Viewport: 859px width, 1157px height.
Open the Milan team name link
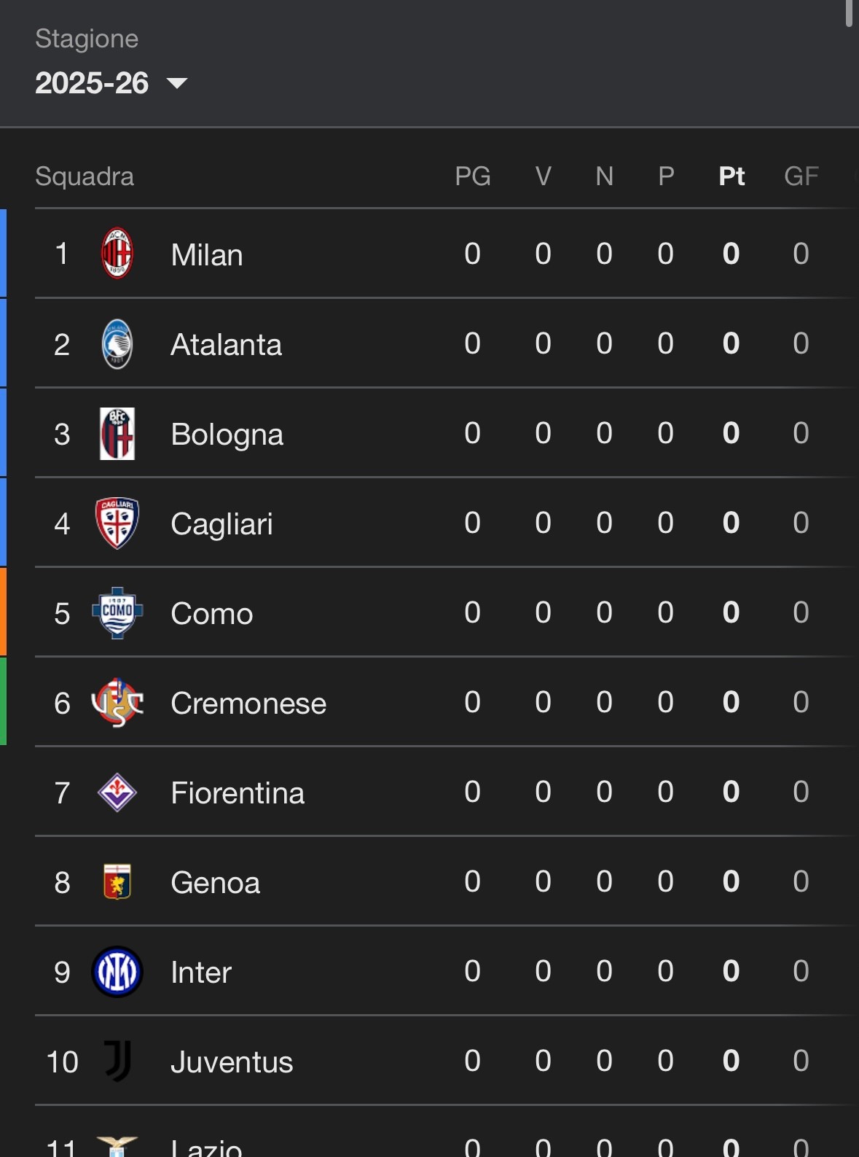[x=207, y=255]
